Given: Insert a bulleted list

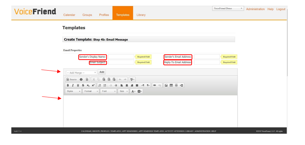Looking at the screenshot, I should [105, 85].
